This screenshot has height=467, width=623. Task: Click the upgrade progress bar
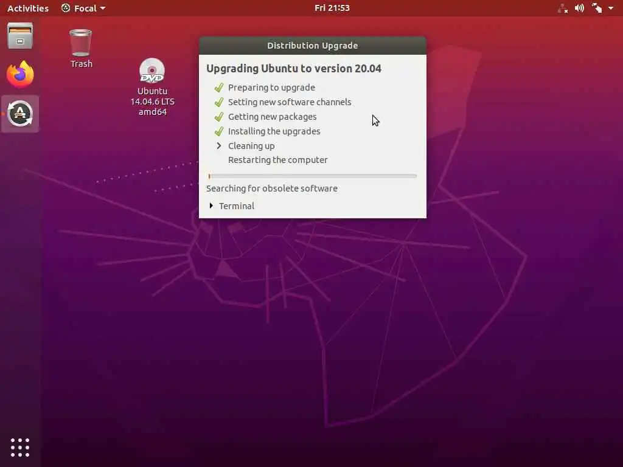click(312, 176)
